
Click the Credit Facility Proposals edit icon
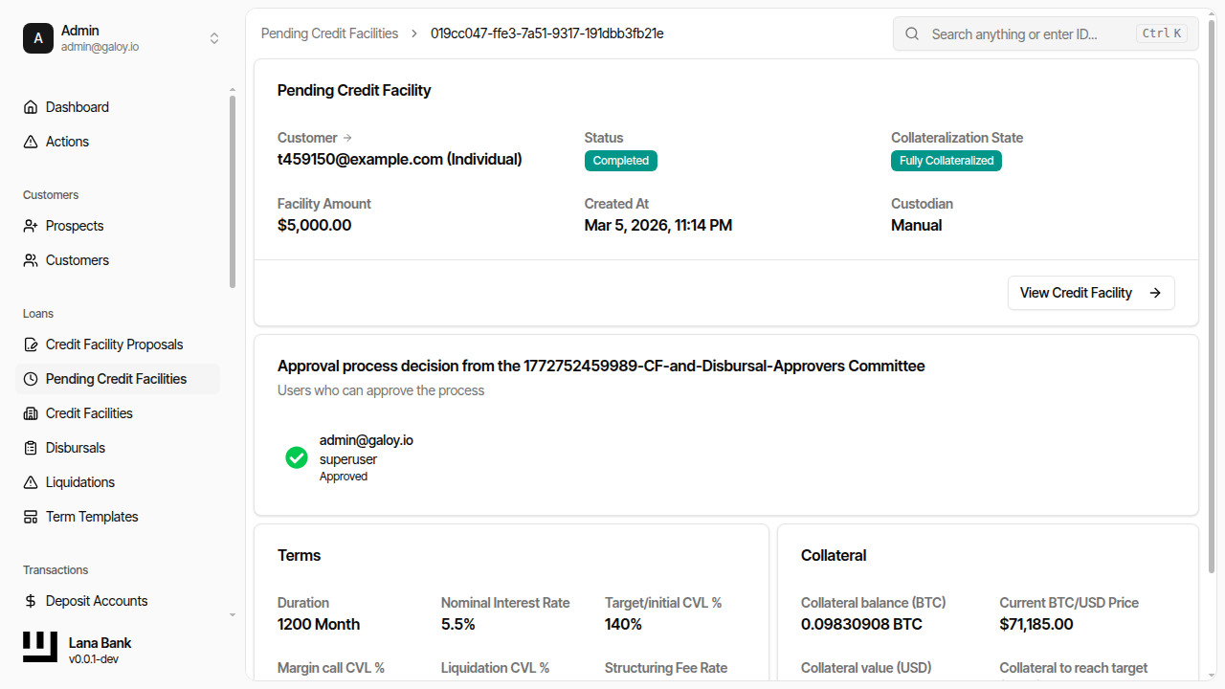(x=31, y=344)
